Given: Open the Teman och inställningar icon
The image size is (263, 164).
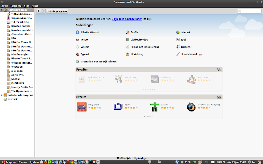Looking at the screenshot, I should pos(128,47).
